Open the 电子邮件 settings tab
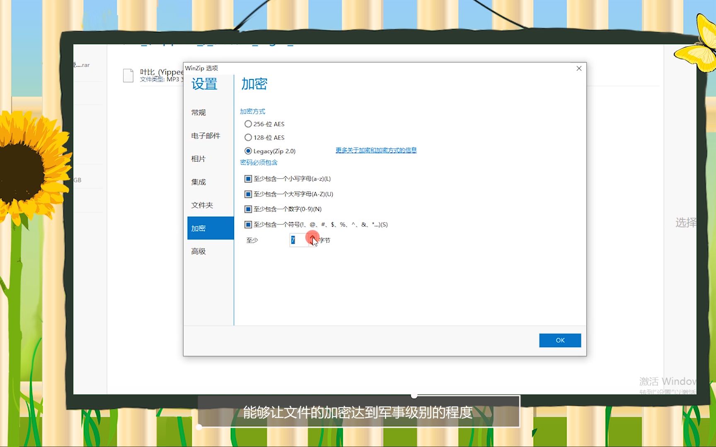This screenshot has width=716, height=447. [210, 136]
